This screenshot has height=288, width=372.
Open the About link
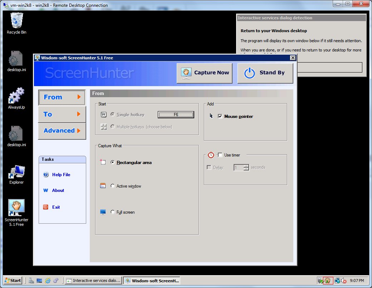pos(58,190)
